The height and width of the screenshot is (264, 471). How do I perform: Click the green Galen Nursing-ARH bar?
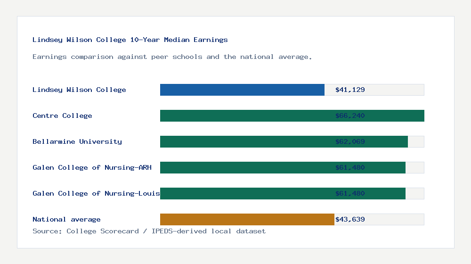283,167
